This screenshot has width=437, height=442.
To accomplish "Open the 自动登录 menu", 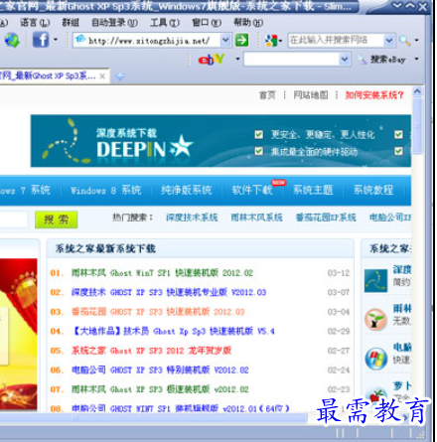I will (x=114, y=23).
